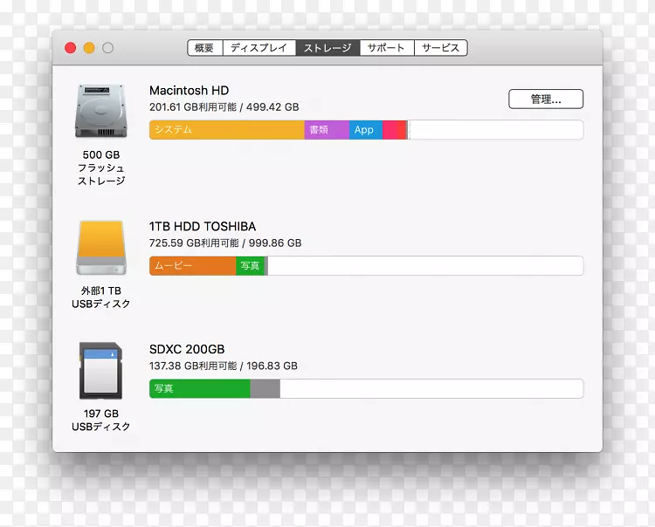Viewport: 655px width, 527px height.
Task: Click the gray segment on SDXC bar
Action: 265,388
